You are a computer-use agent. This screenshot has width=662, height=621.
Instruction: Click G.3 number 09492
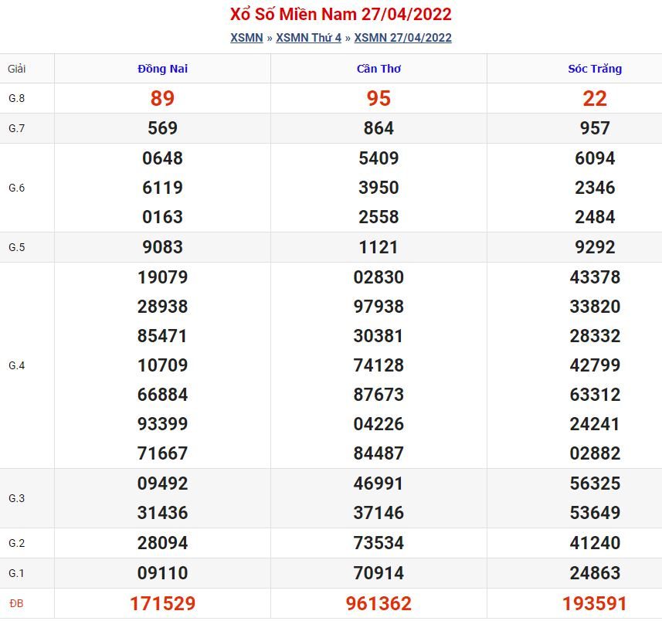[162, 484]
